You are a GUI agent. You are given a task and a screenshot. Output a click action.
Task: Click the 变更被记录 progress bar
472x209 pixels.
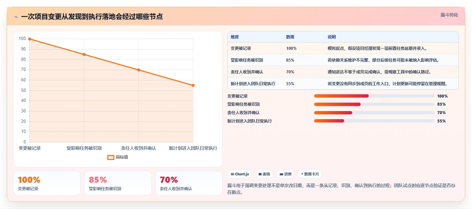pyautogui.click(x=374, y=96)
